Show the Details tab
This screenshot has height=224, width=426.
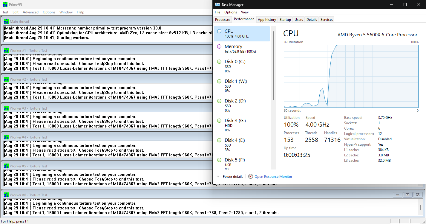[312, 20]
